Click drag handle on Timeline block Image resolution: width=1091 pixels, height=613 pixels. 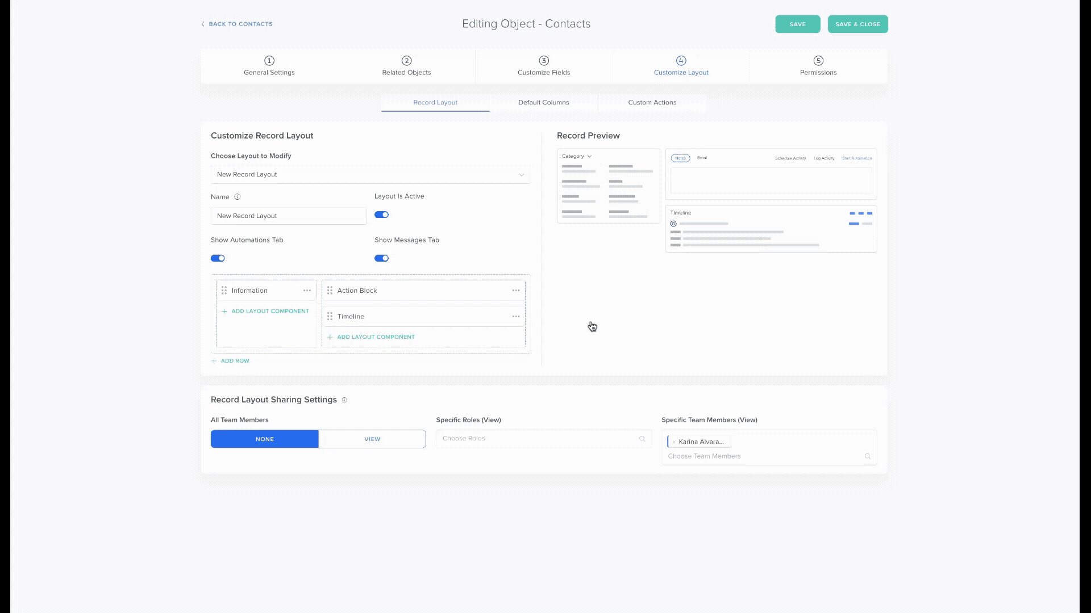click(330, 317)
